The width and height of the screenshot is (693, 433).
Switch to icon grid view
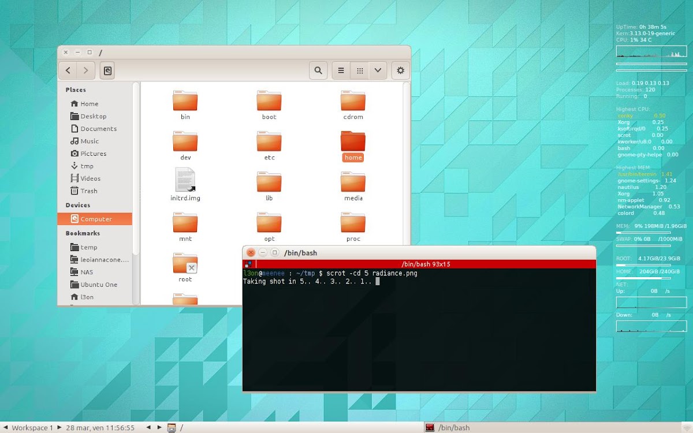tap(360, 70)
